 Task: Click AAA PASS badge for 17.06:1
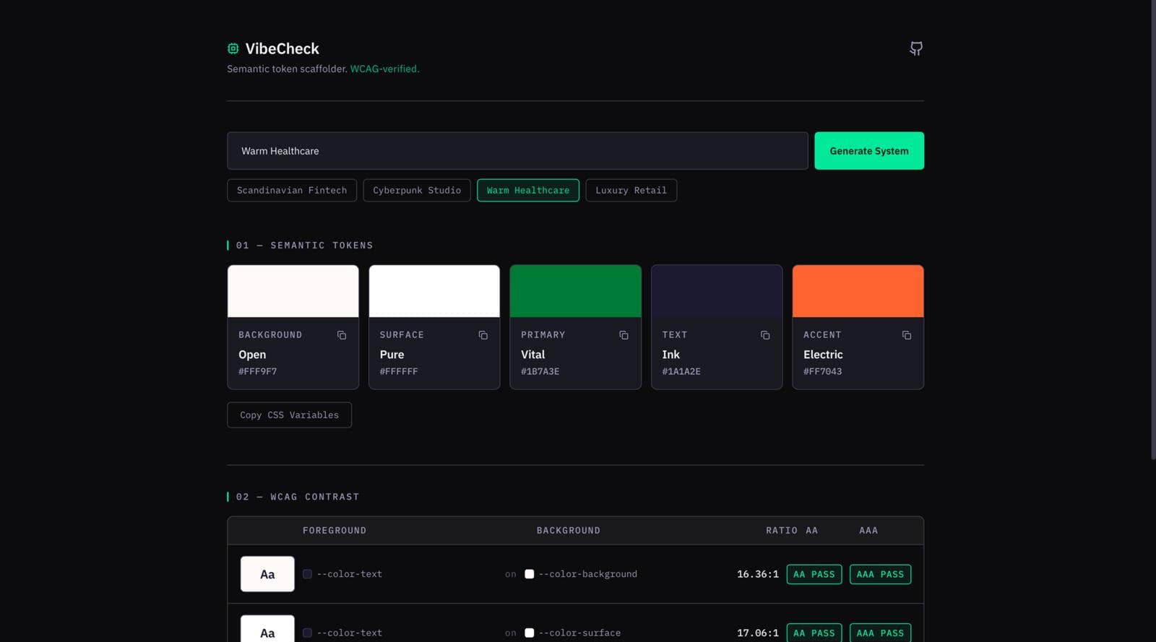[880, 633]
